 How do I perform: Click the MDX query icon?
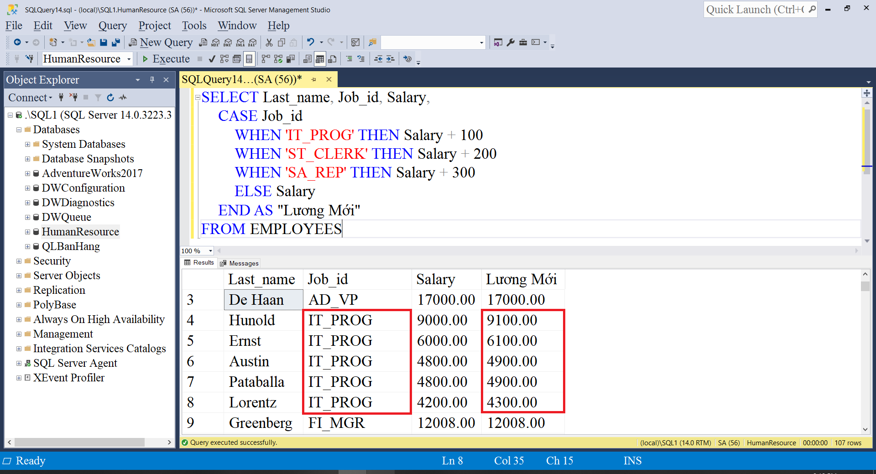tap(215, 42)
